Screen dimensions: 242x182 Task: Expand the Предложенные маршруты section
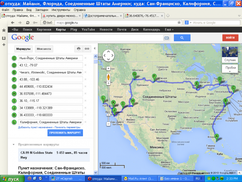pyautogui.click(x=13, y=144)
